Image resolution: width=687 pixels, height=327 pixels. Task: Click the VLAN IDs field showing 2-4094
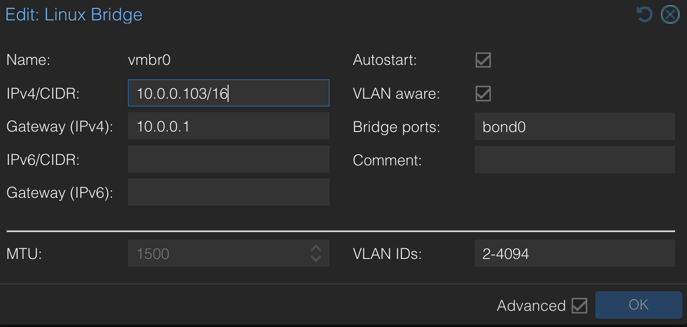pos(574,253)
